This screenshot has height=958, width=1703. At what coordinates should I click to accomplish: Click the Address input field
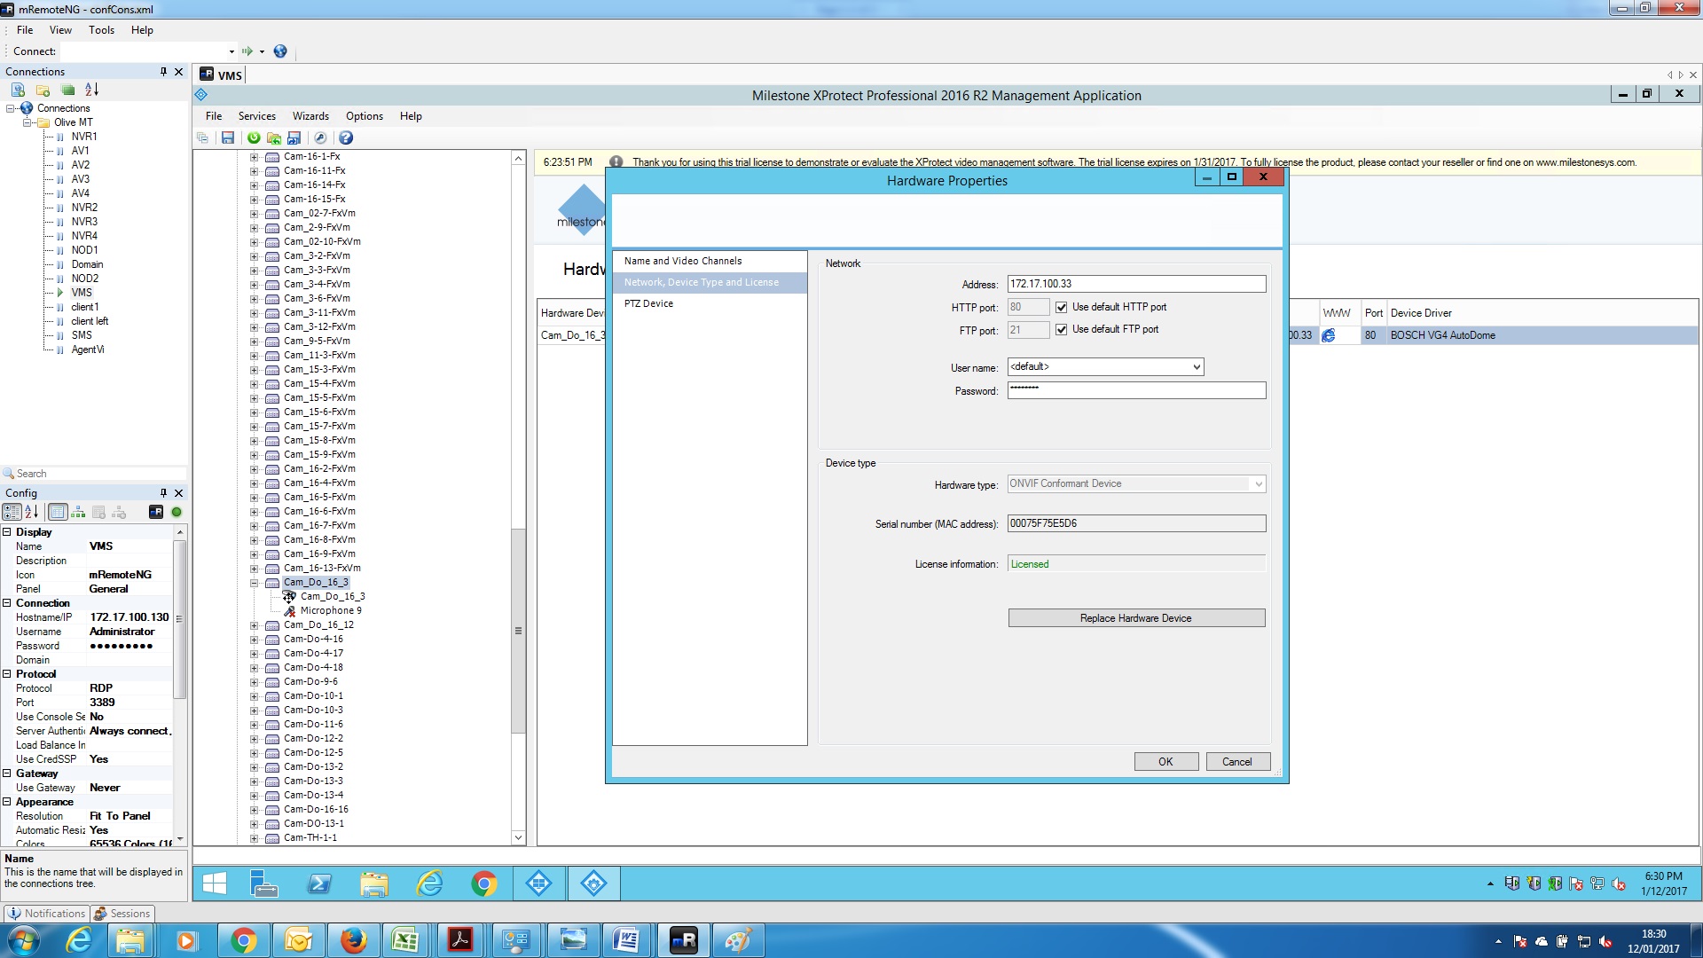pos(1136,284)
